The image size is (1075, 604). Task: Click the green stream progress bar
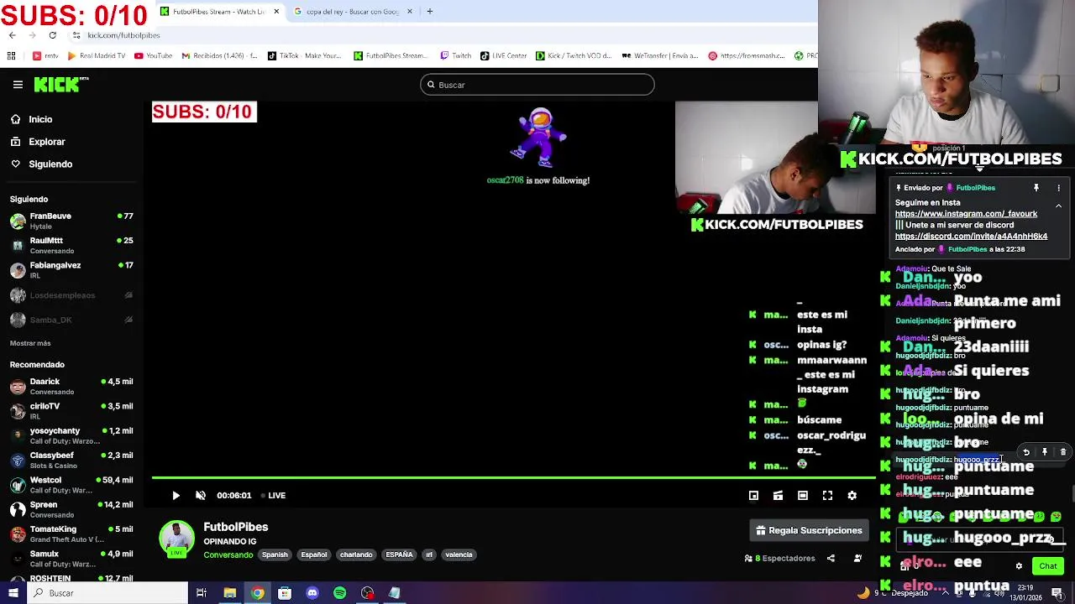pos(513,479)
